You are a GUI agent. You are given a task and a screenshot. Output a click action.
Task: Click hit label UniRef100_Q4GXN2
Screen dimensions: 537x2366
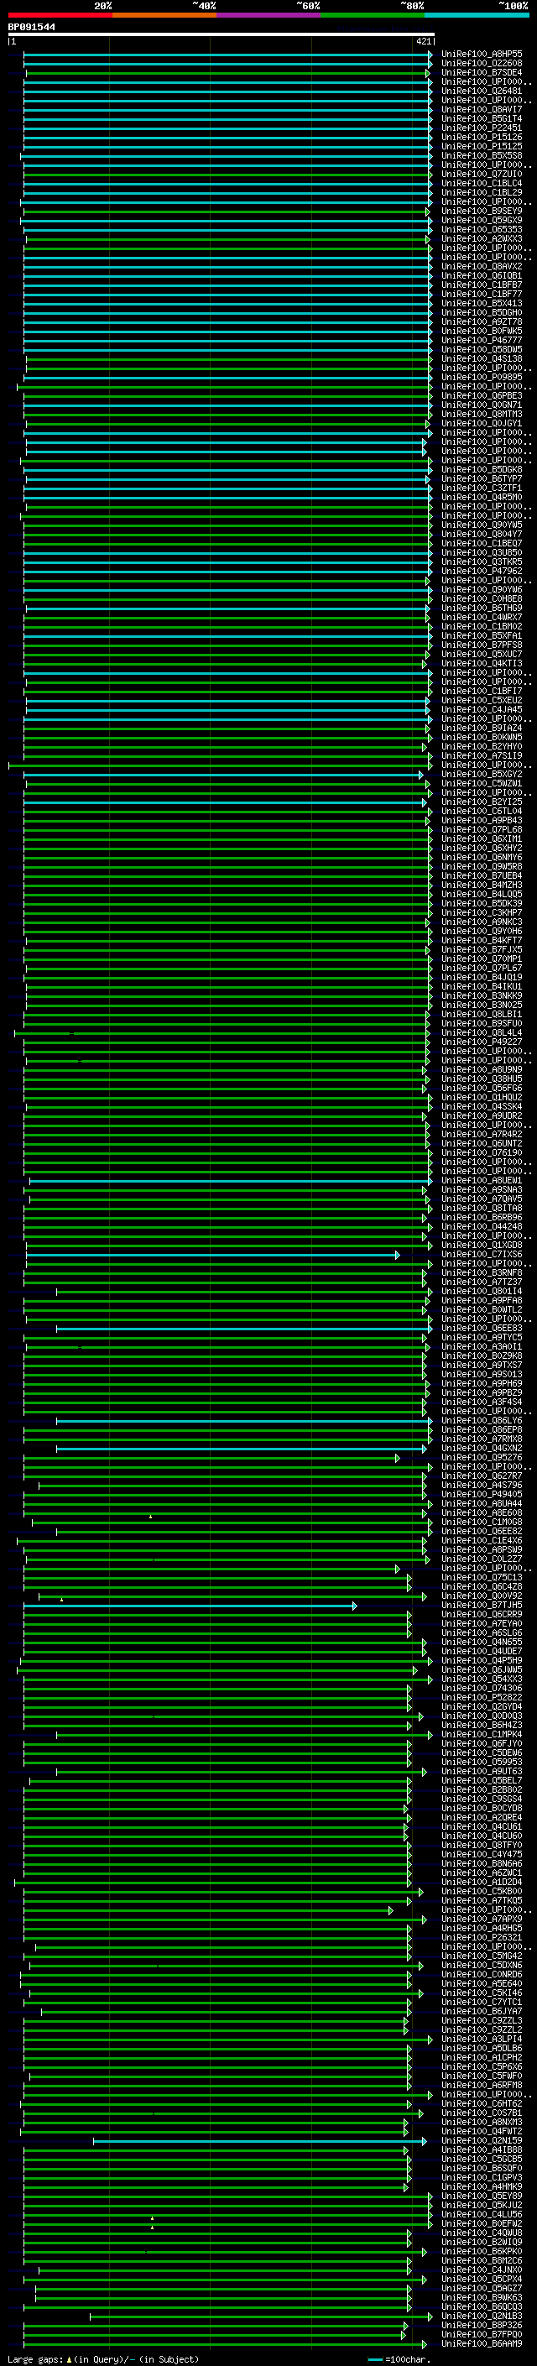click(x=481, y=1449)
